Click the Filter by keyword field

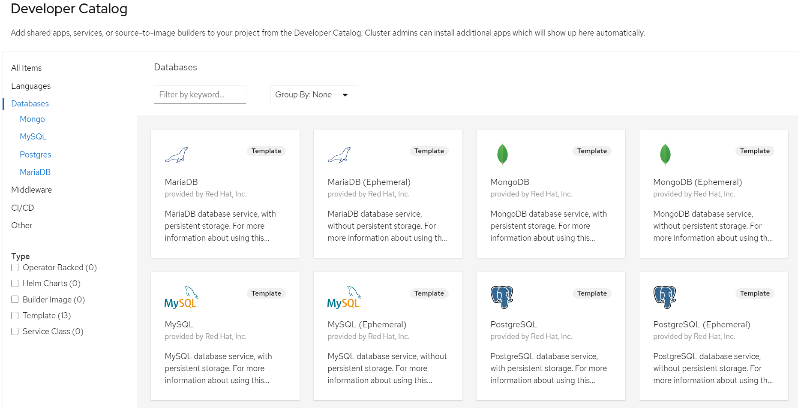pos(200,94)
